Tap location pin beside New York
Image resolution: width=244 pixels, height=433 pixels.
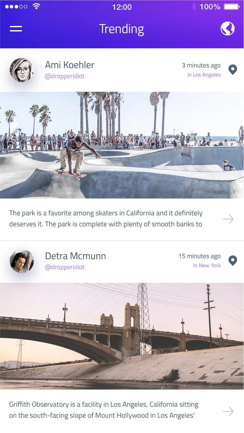[233, 260]
